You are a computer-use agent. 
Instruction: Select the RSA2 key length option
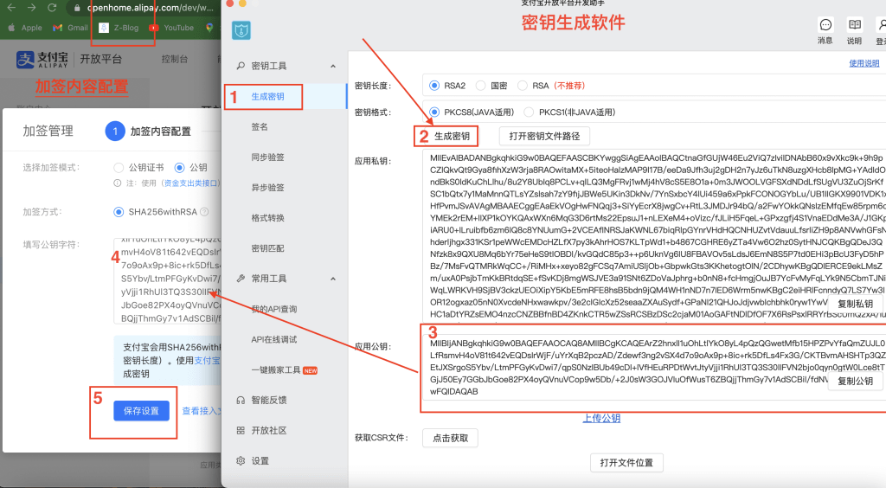click(x=434, y=86)
